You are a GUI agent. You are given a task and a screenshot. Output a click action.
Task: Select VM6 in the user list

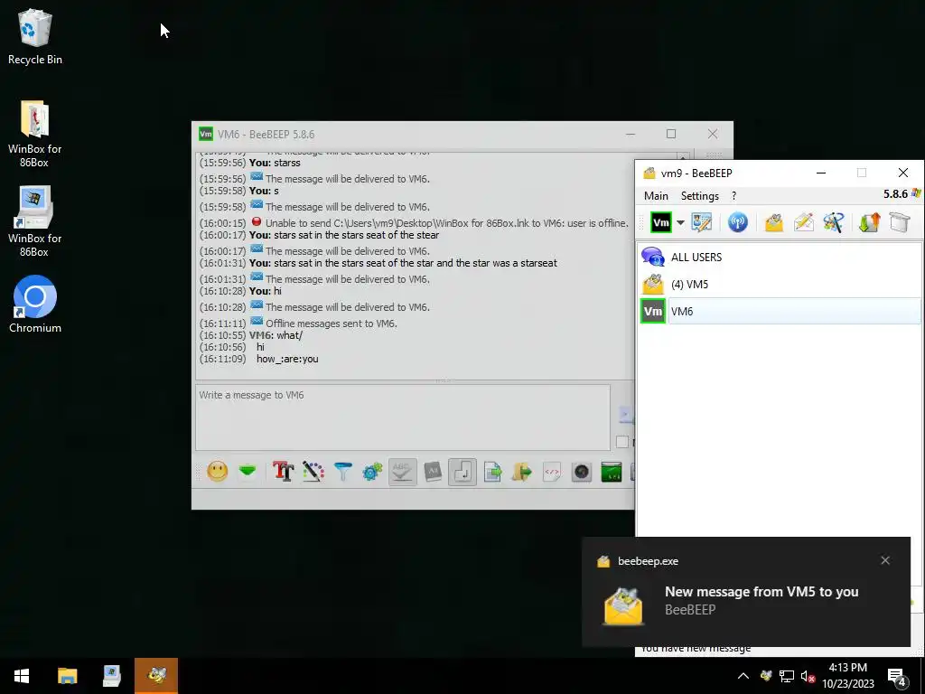tap(779, 312)
